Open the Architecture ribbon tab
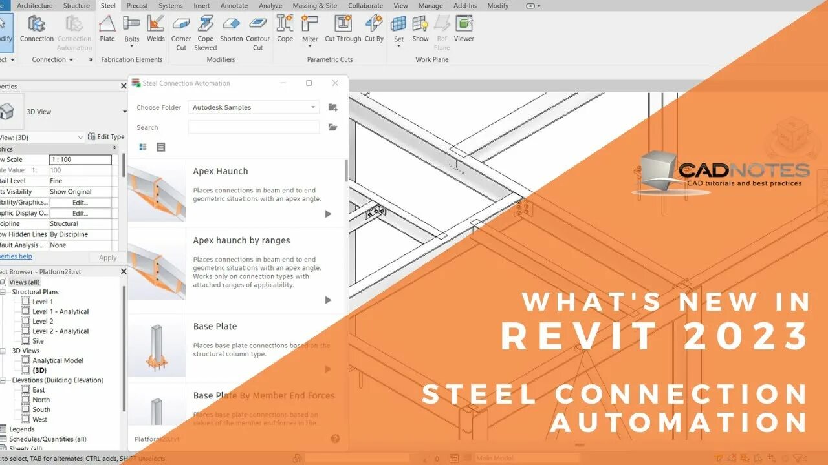Image resolution: width=828 pixels, height=465 pixels. coord(35,6)
